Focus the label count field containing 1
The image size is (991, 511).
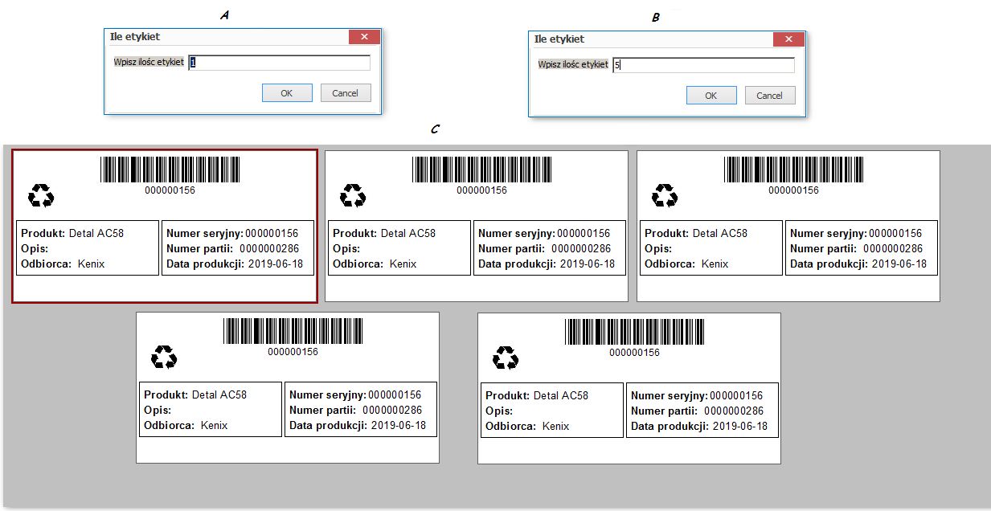[280, 63]
